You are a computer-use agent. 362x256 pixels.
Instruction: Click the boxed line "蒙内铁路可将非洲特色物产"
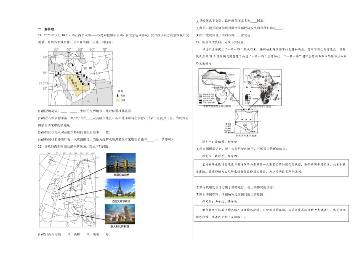tap(274, 210)
